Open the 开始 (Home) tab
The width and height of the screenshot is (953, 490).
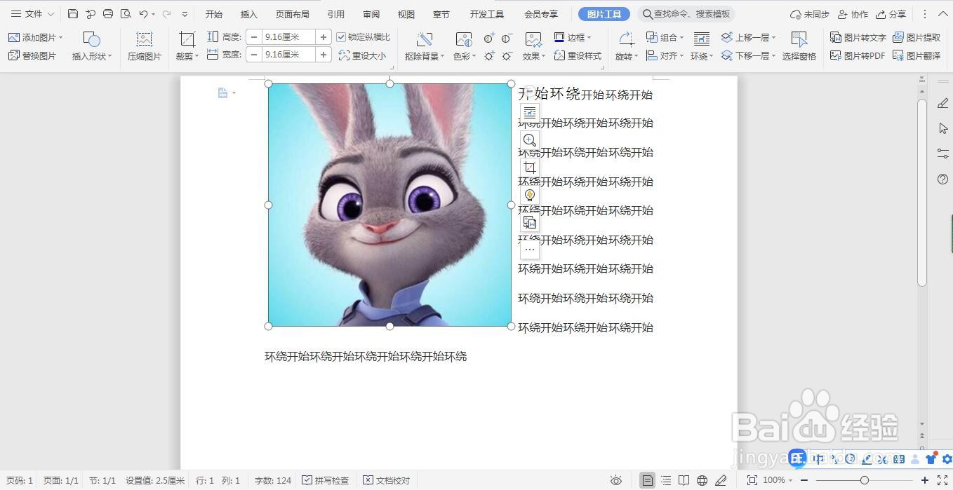tap(214, 14)
